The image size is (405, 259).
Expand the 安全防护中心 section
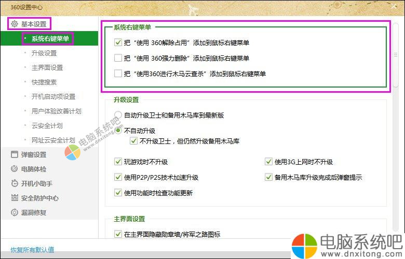tap(39, 198)
